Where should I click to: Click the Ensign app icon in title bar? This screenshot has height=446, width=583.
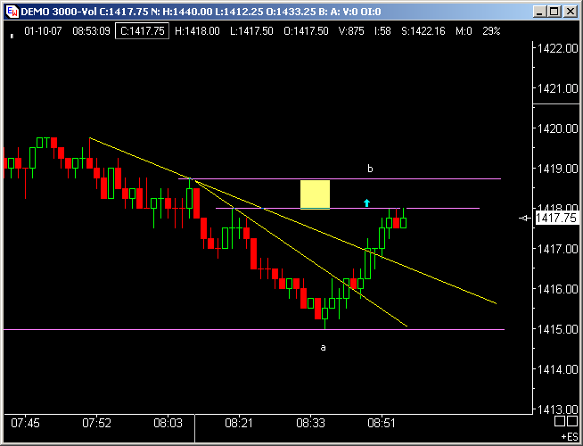(x=12, y=12)
